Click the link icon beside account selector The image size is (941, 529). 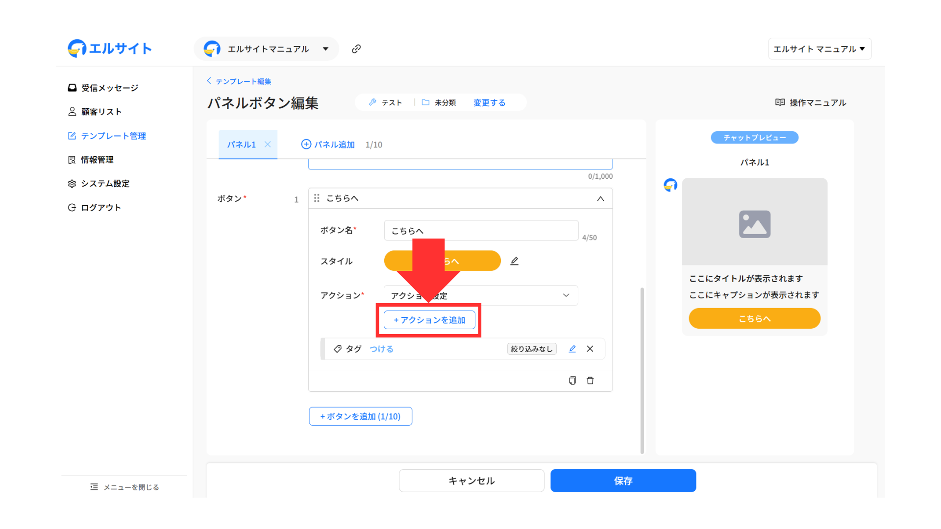click(x=356, y=48)
